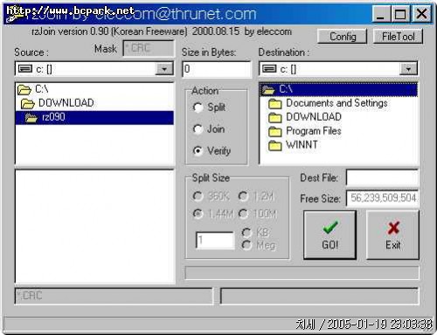Select Documents and Settings in Destination tree

pyautogui.click(x=336, y=103)
